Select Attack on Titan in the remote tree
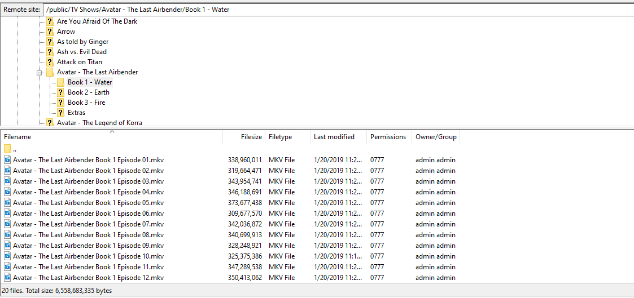 (79, 62)
